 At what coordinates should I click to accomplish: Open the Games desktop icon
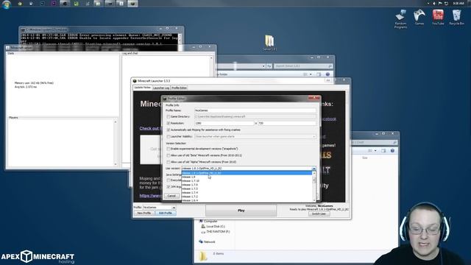tap(419, 17)
